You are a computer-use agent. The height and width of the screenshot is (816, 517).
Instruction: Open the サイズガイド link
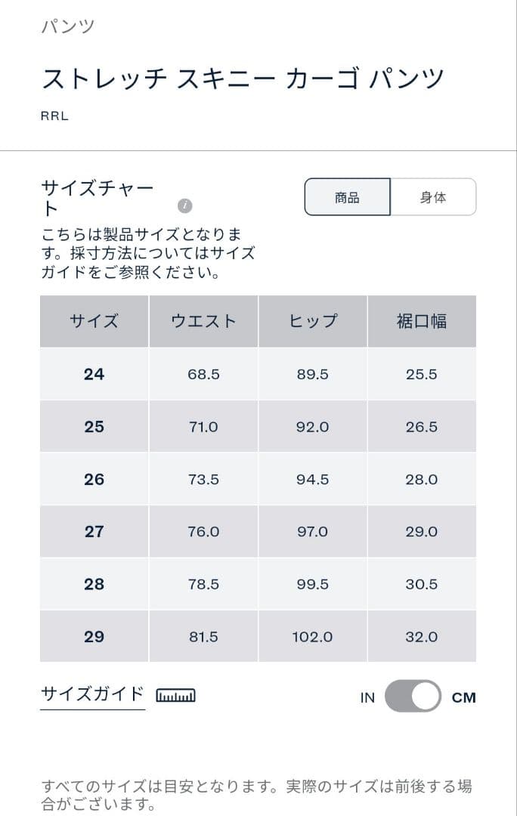[x=91, y=691]
